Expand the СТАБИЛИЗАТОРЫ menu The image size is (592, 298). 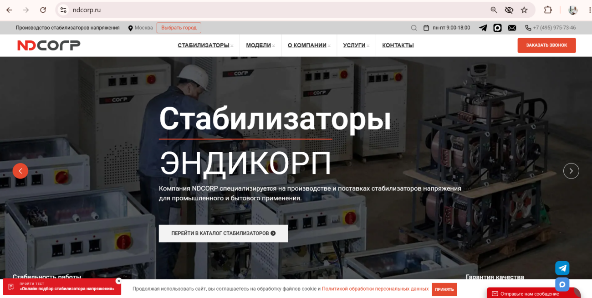click(x=205, y=45)
